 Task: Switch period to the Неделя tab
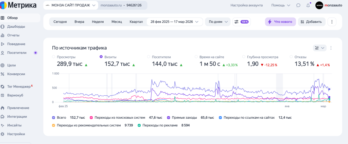(98, 22)
